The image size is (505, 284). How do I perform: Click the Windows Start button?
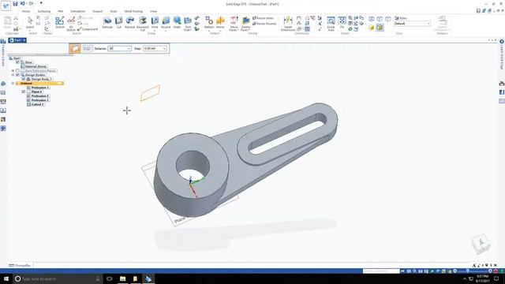[6, 278]
